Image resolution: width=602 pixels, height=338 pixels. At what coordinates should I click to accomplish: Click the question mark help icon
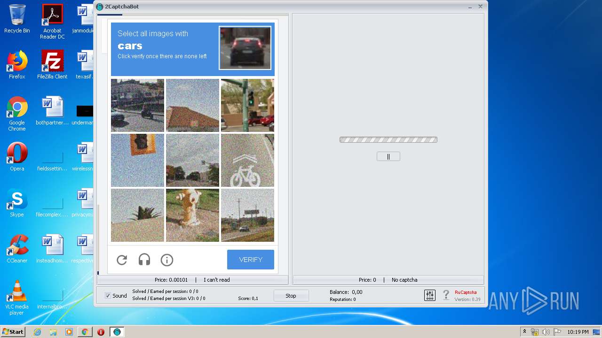446,295
